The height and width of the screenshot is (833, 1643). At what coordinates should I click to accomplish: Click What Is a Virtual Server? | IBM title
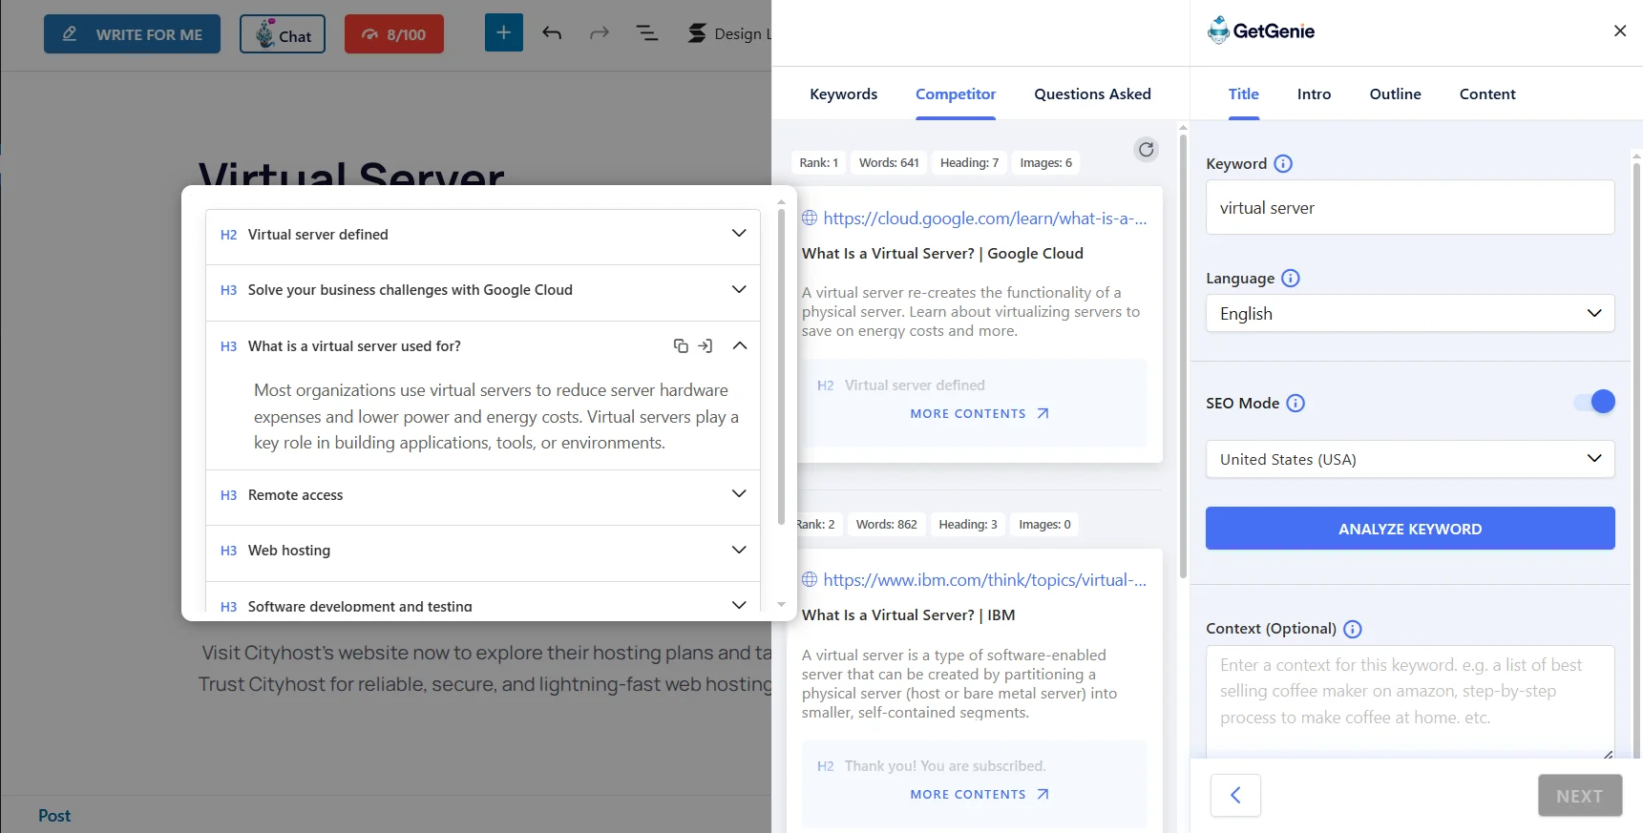click(908, 615)
